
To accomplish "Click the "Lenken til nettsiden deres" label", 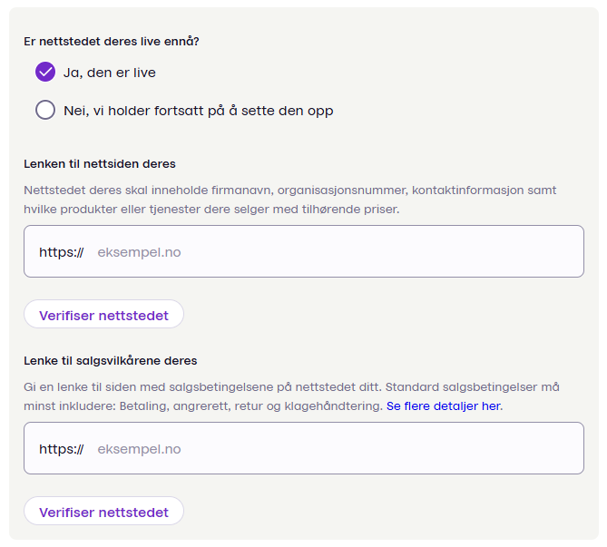I will click(100, 164).
